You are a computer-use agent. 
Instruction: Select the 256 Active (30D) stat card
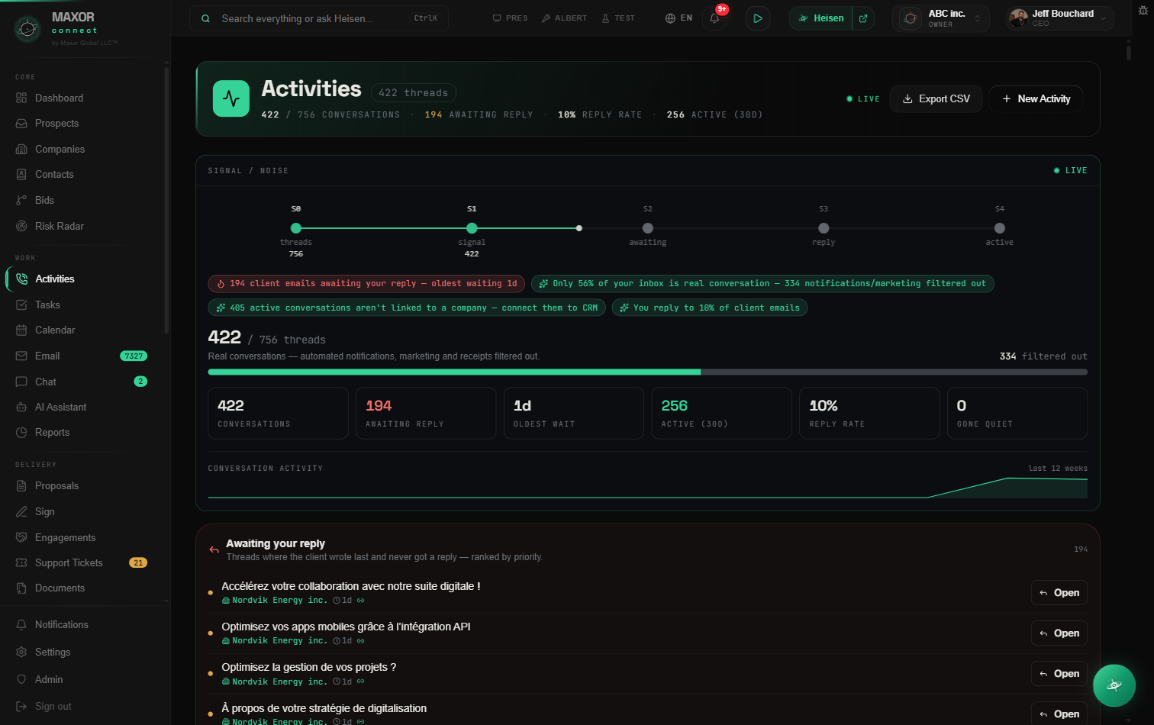[721, 413]
